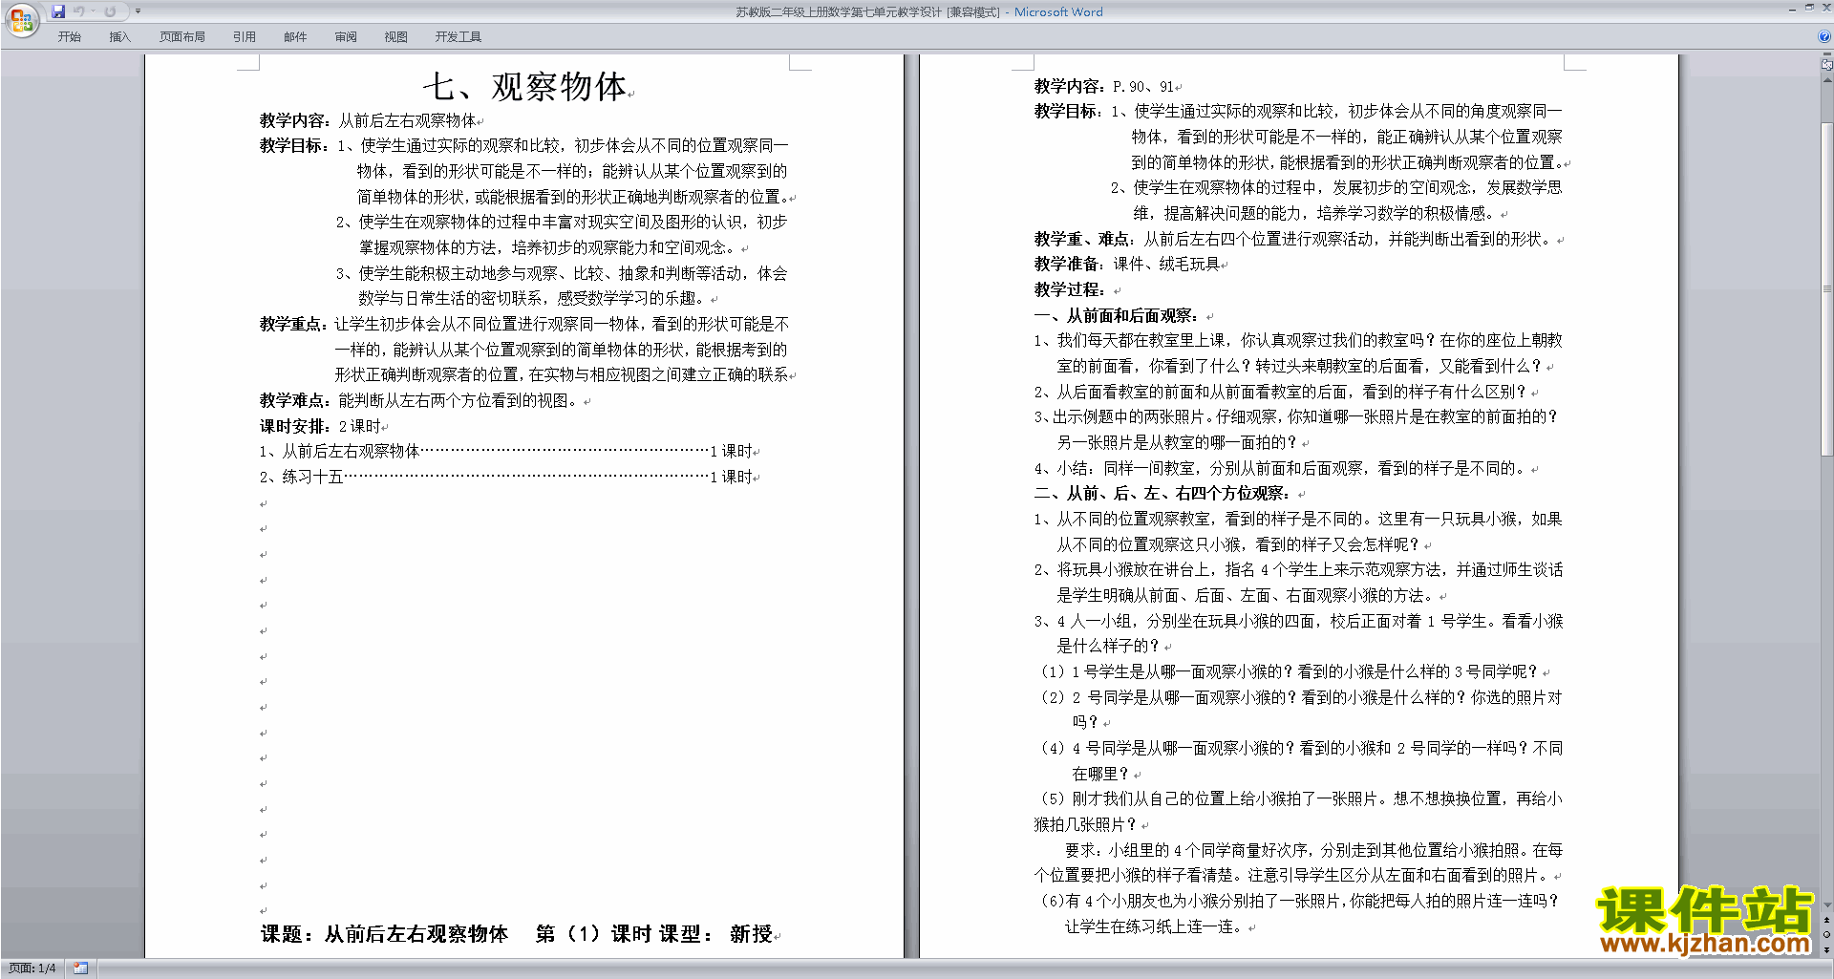This screenshot has height=979, width=1834.
Task: Switch to the 引用 tab
Action: point(245,37)
